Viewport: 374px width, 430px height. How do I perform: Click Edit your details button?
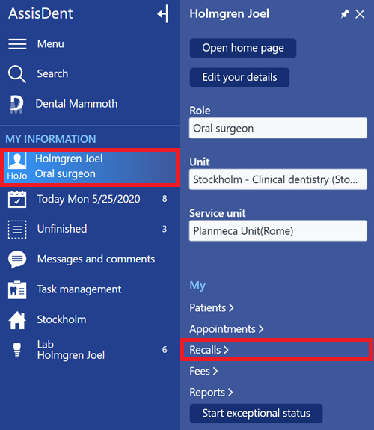click(239, 77)
